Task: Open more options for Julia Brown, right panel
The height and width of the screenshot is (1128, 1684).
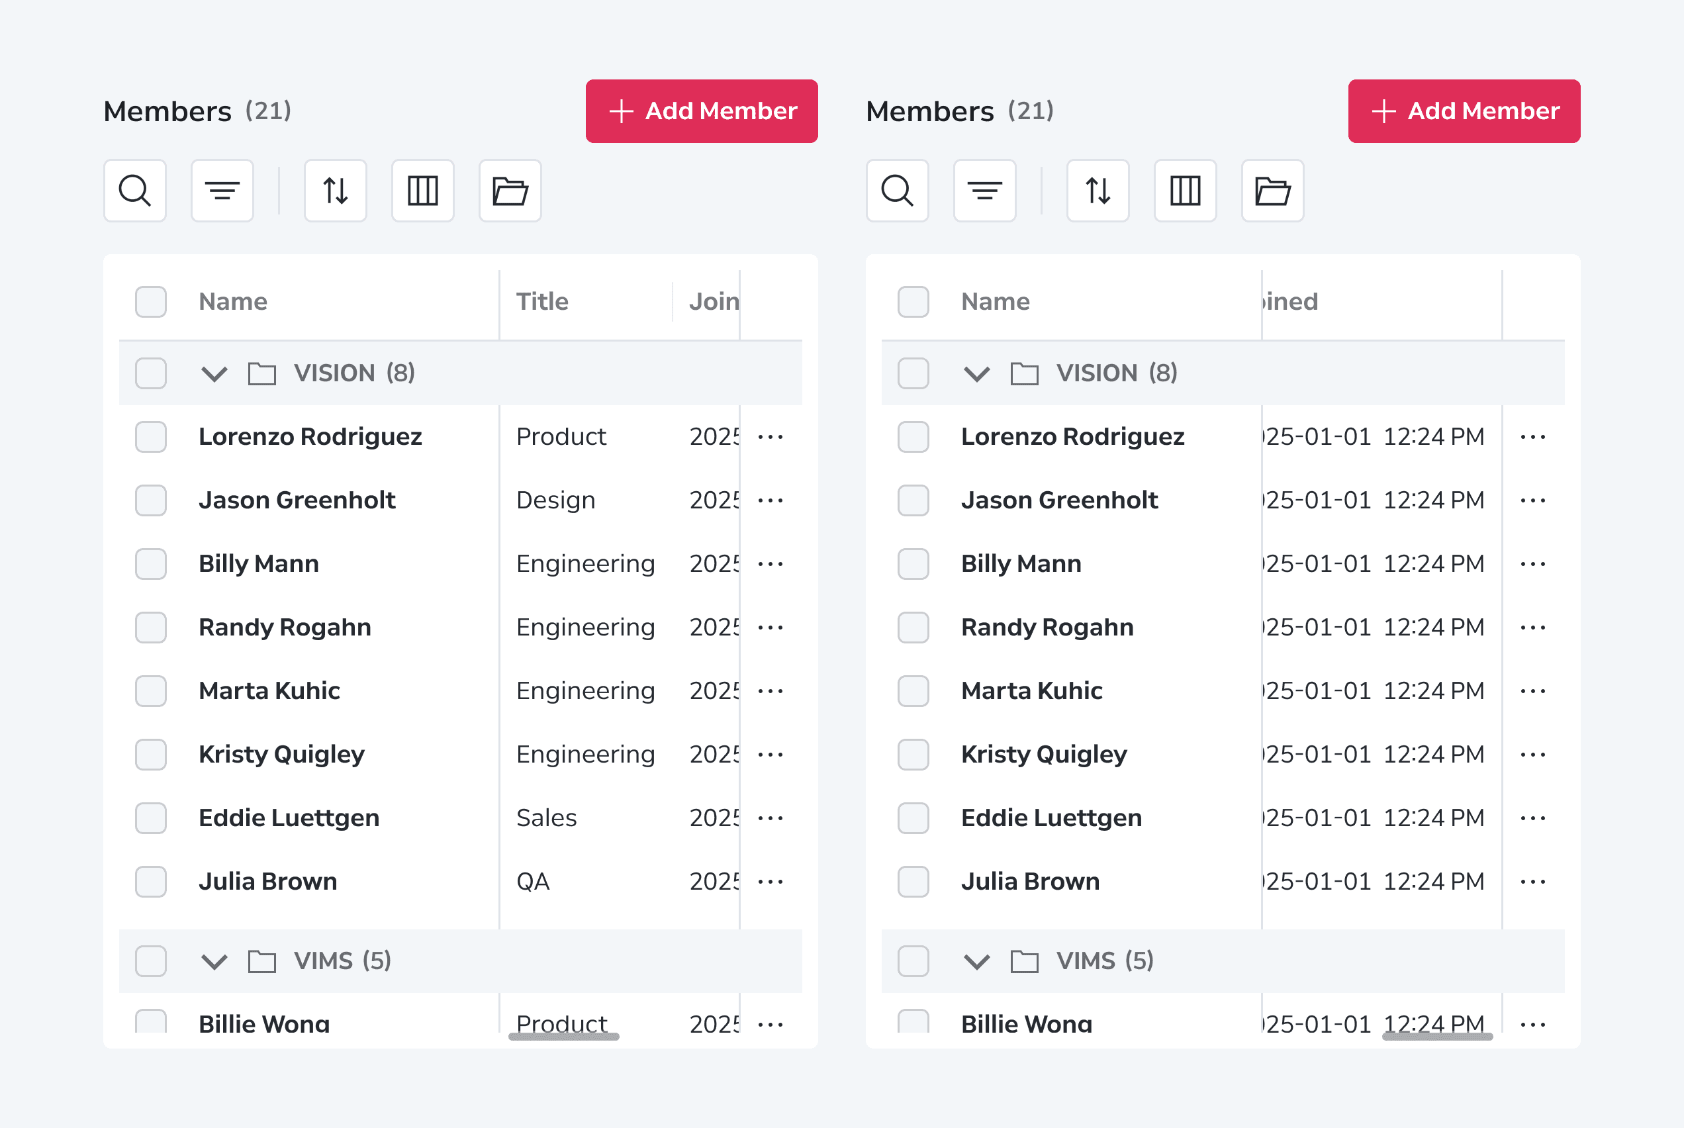Action: (1533, 881)
